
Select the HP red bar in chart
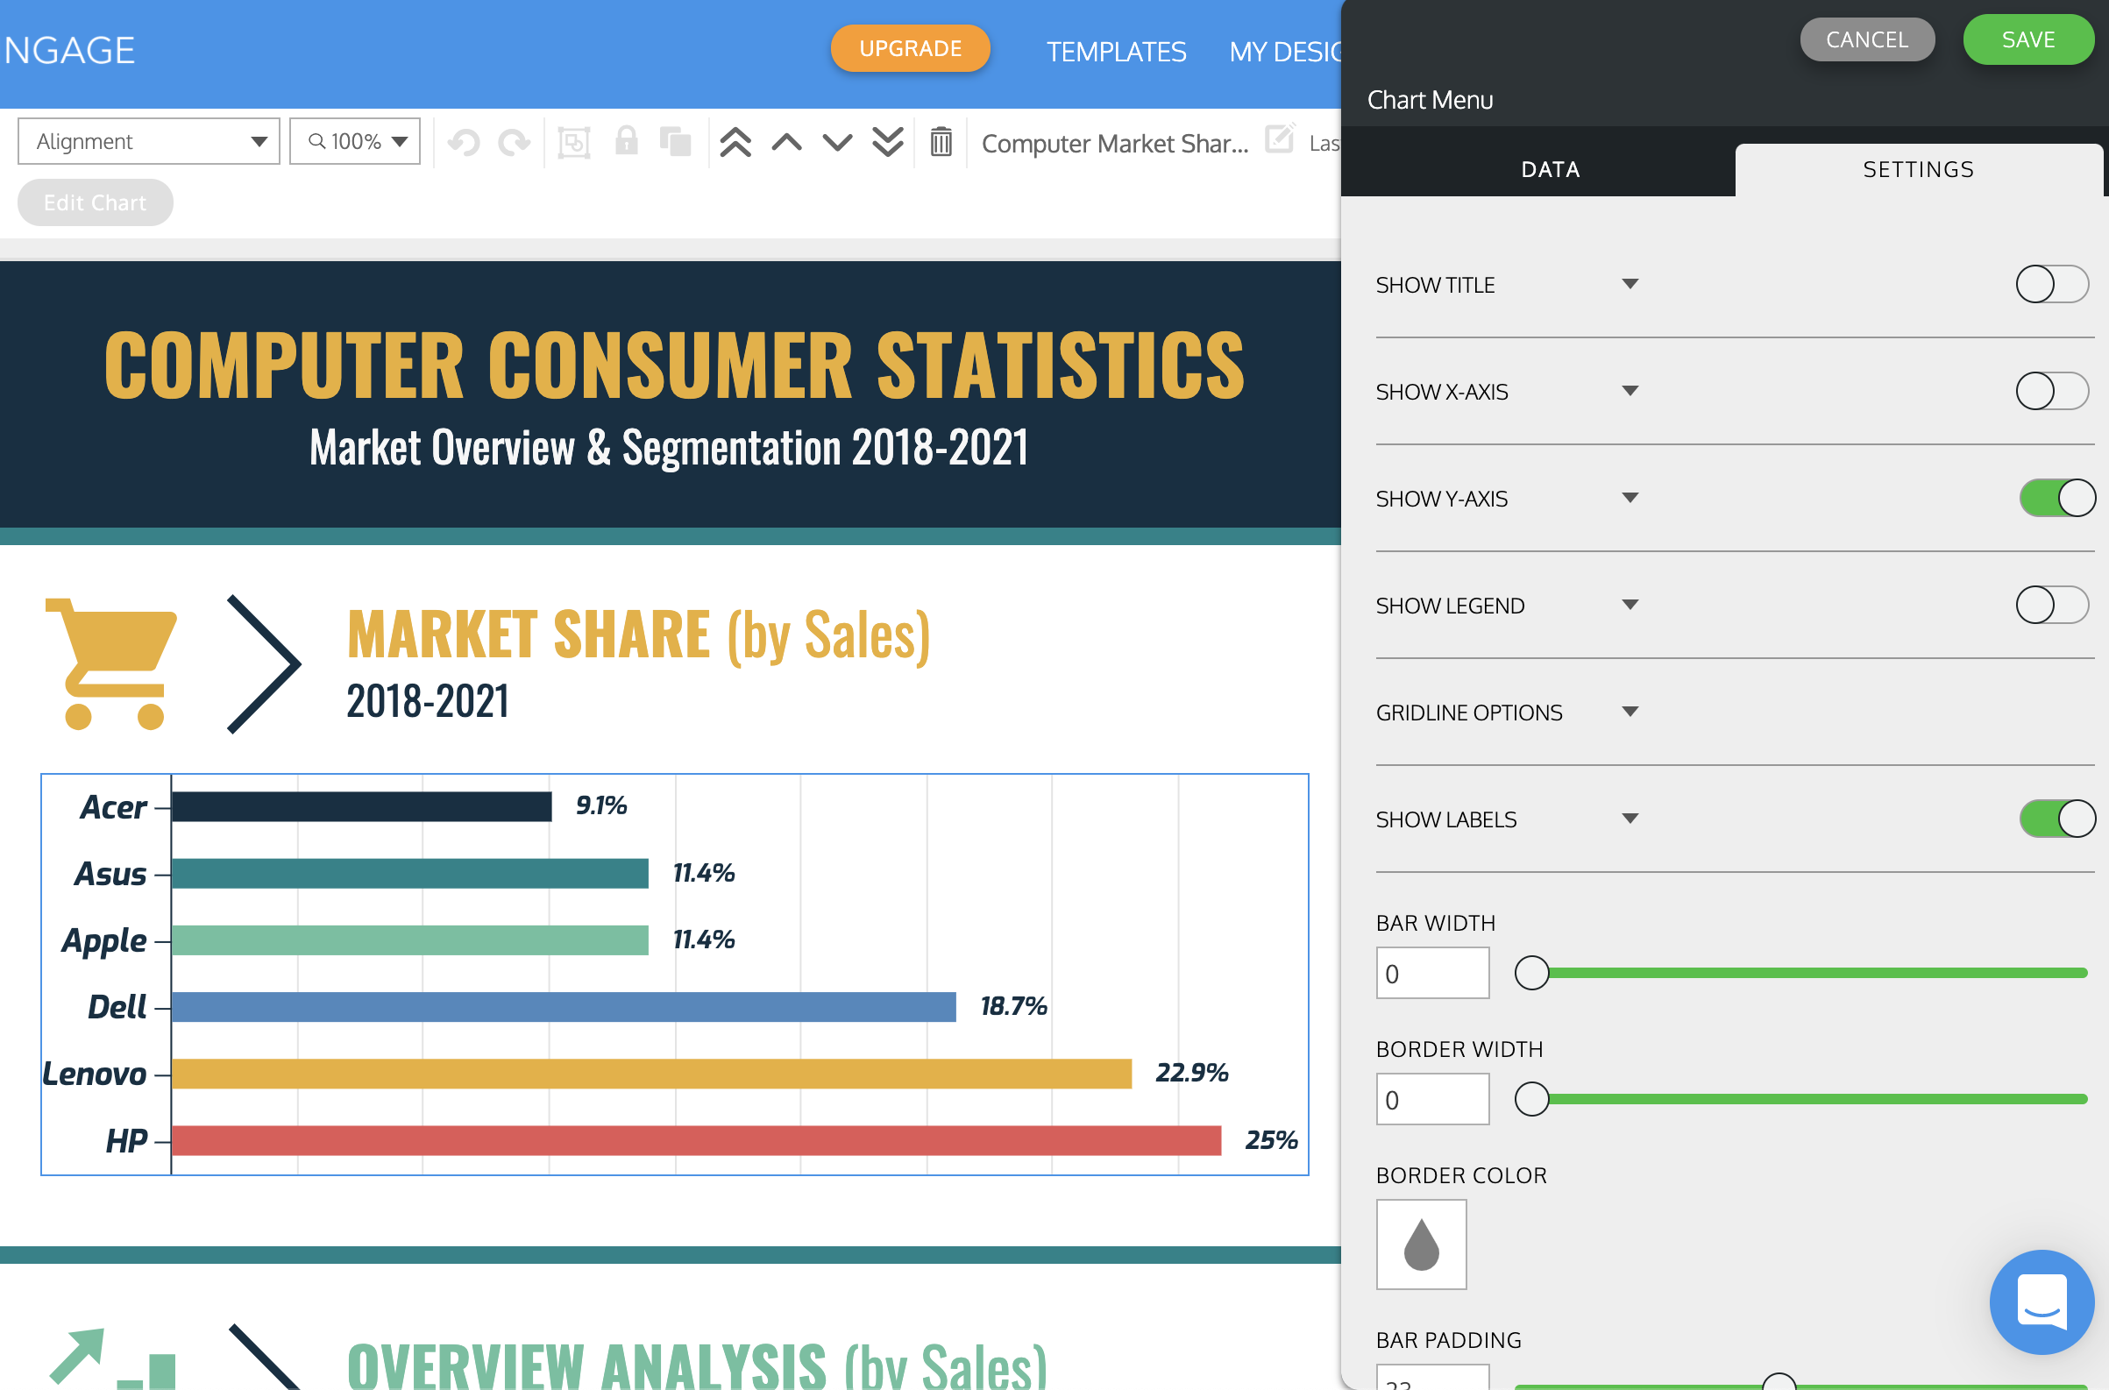pos(696,1141)
